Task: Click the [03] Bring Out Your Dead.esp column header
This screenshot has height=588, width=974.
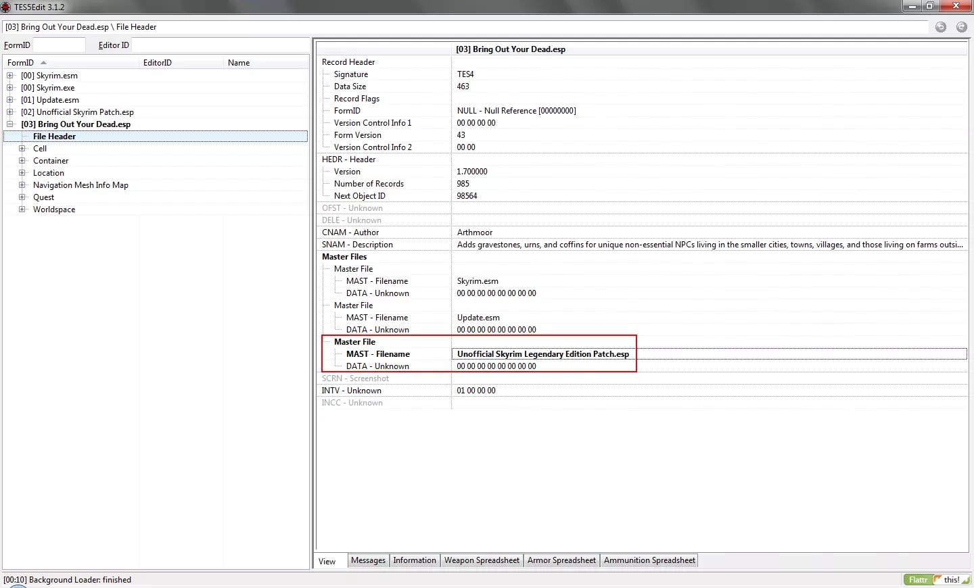Action: (x=709, y=49)
